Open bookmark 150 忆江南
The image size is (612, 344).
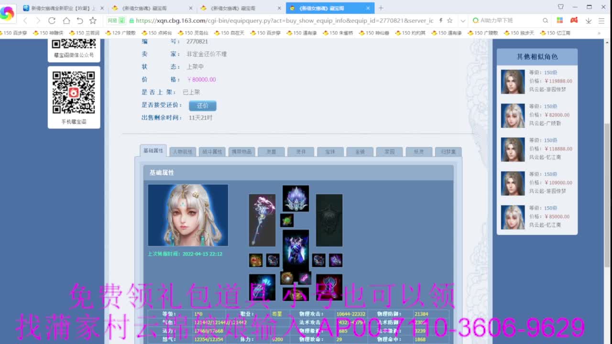click(555, 33)
